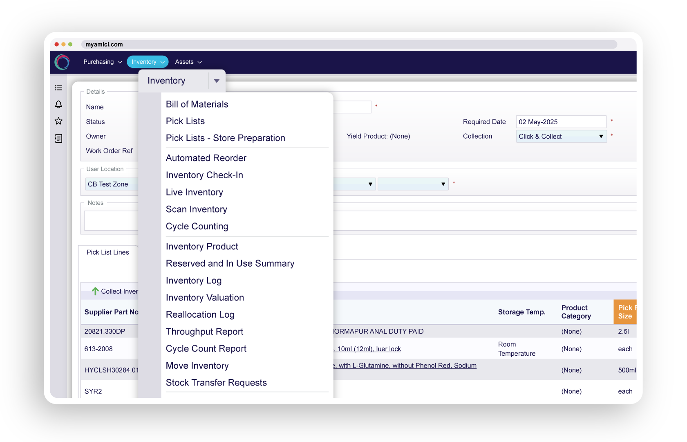Viewport: 687px width, 442px height.
Task: Open Inventory Valuation menu item
Action: (205, 298)
